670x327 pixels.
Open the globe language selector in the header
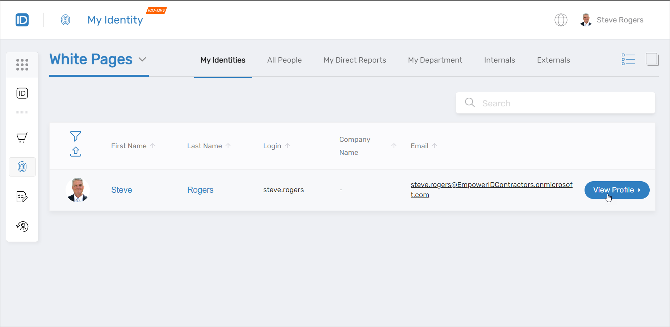(561, 20)
